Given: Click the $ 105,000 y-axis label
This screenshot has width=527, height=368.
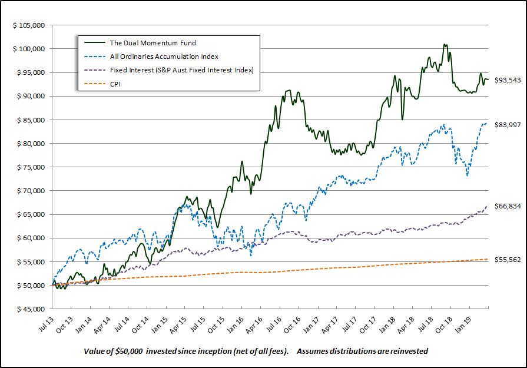Looking at the screenshot, I should tap(28, 25).
